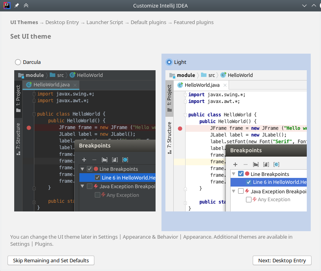The height and width of the screenshot is (271, 321).
Task: Click the keep-above double chevron icon
Action: pyautogui.click(x=26, y=6)
